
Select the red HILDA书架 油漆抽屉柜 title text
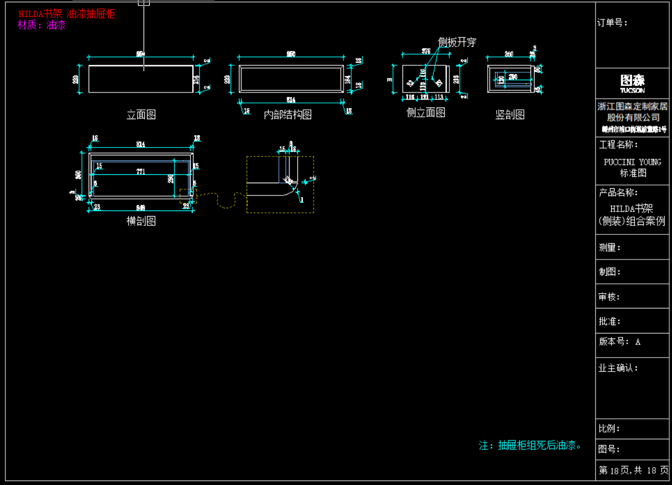tap(67, 14)
